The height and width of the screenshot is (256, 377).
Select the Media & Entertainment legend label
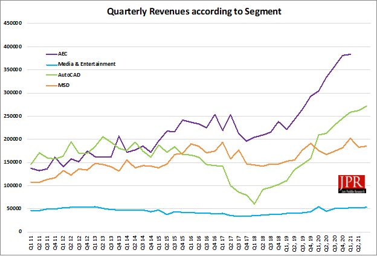tap(87, 64)
